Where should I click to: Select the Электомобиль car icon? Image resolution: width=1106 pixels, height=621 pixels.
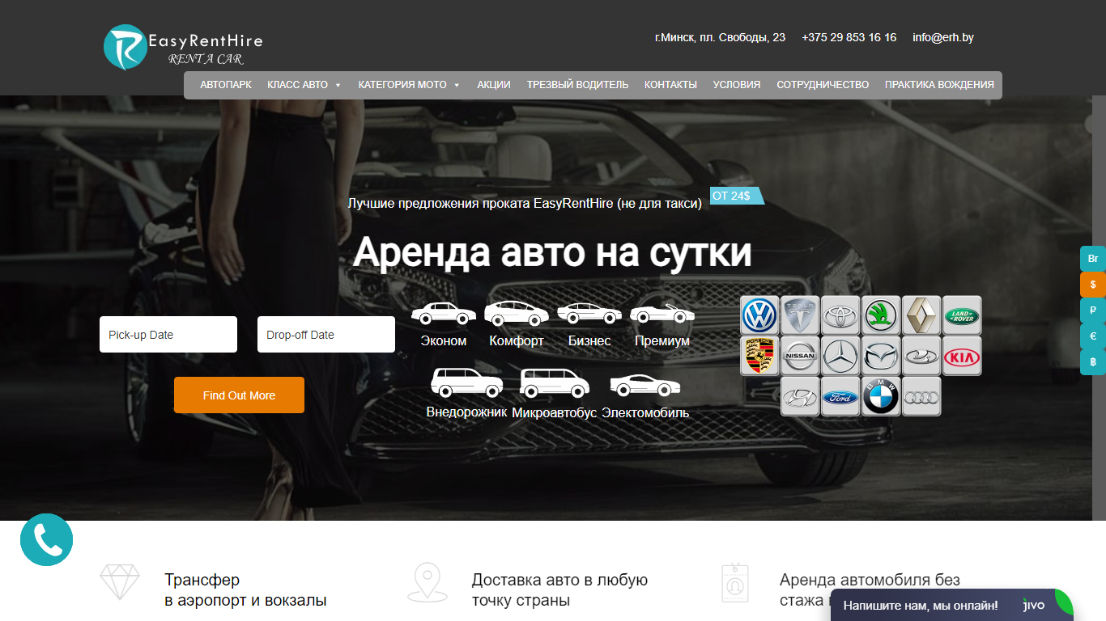click(x=645, y=386)
